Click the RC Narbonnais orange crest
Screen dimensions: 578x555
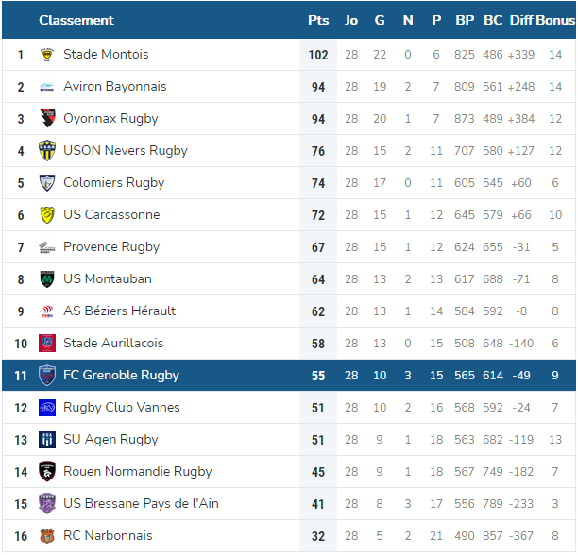pos(47,536)
